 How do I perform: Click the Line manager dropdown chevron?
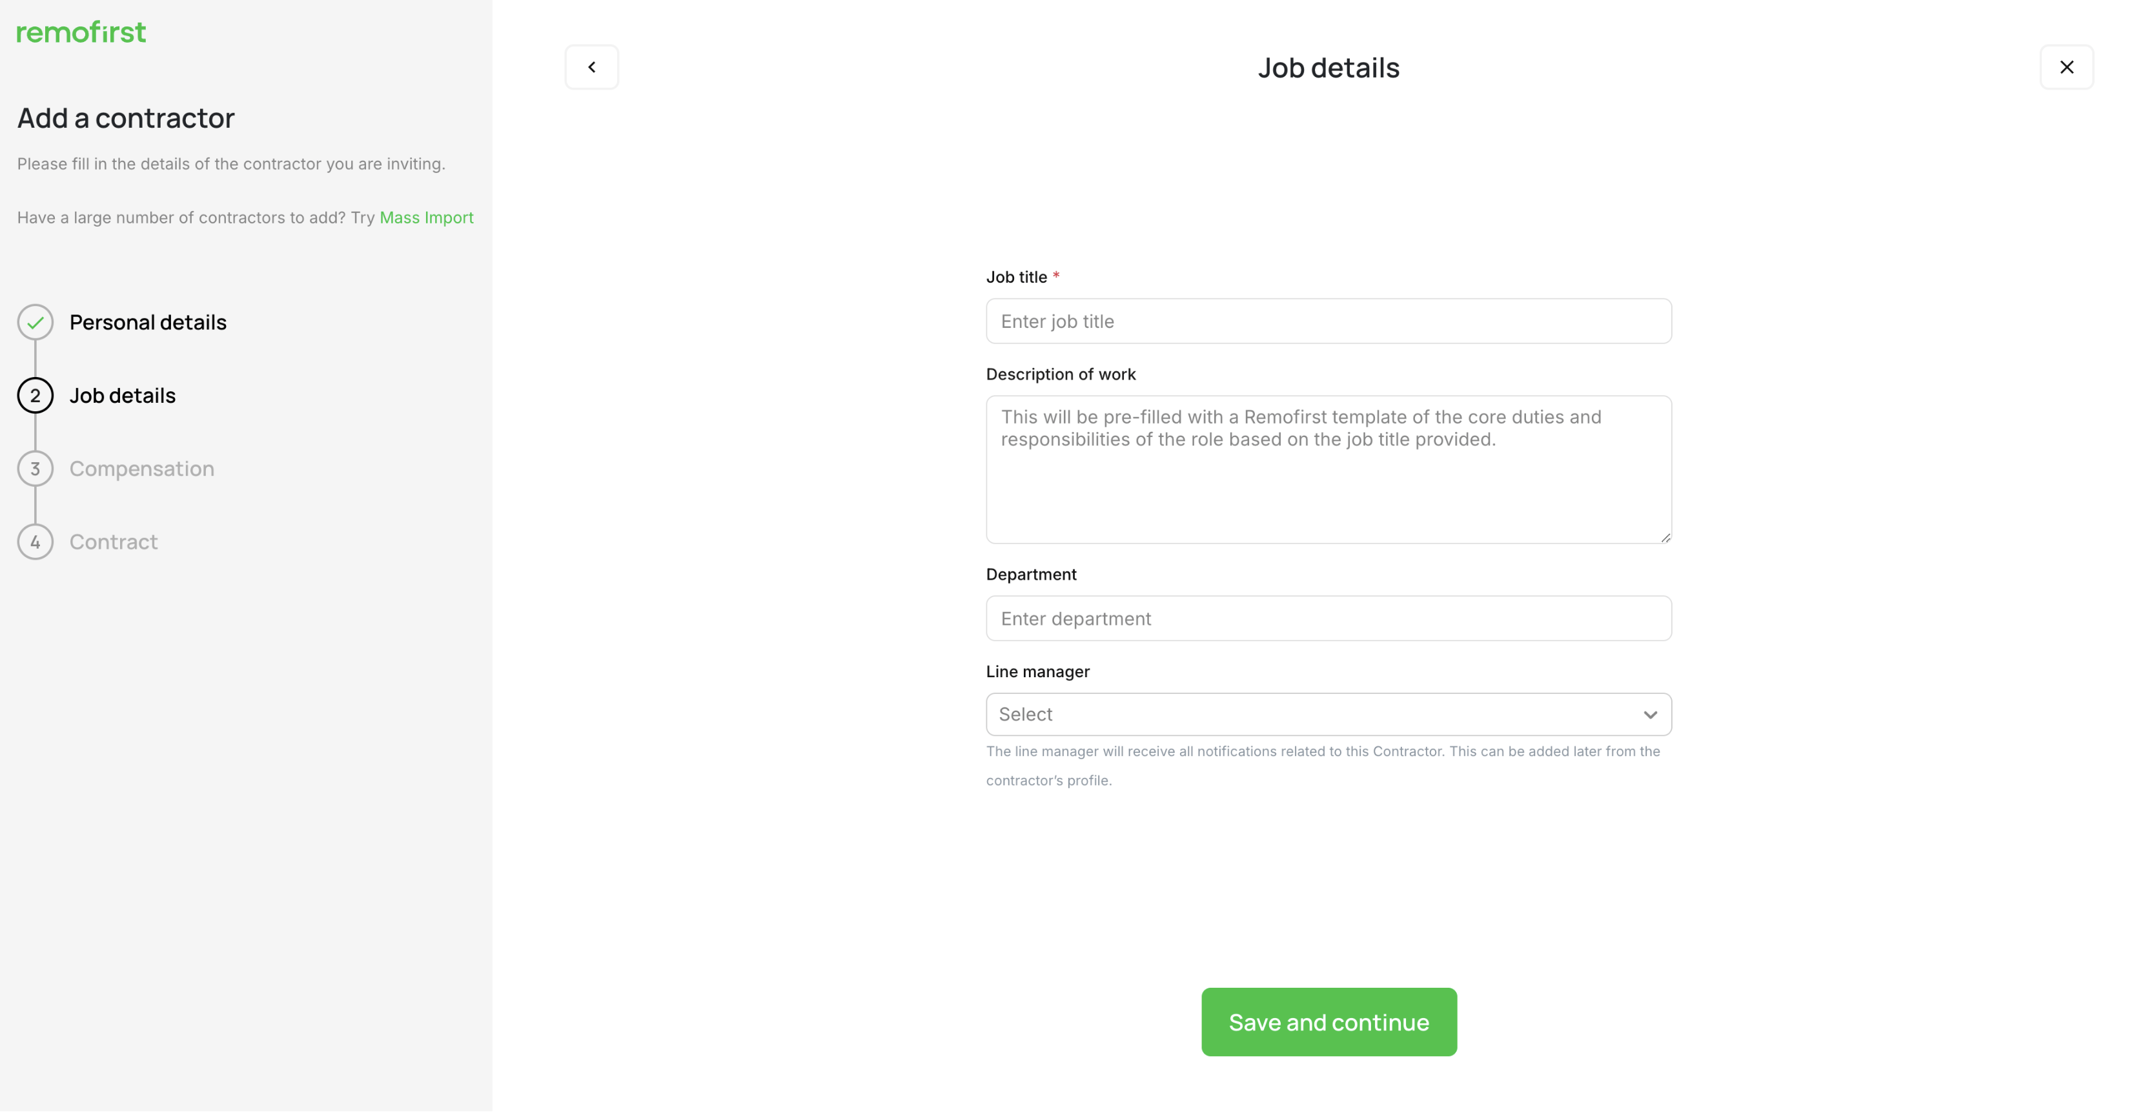point(1649,715)
